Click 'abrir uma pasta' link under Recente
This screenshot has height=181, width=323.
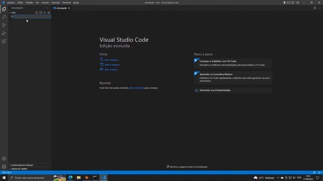[137, 88]
